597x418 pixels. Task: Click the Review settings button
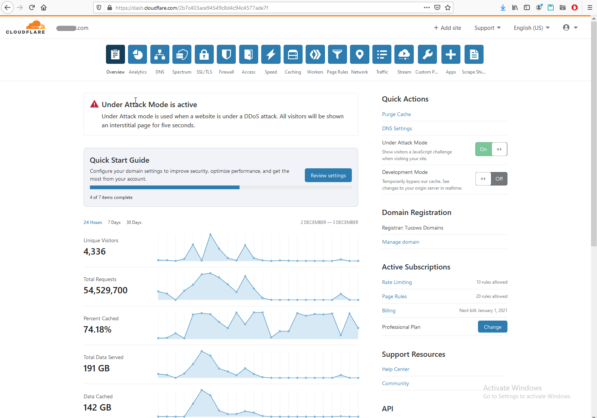(328, 175)
